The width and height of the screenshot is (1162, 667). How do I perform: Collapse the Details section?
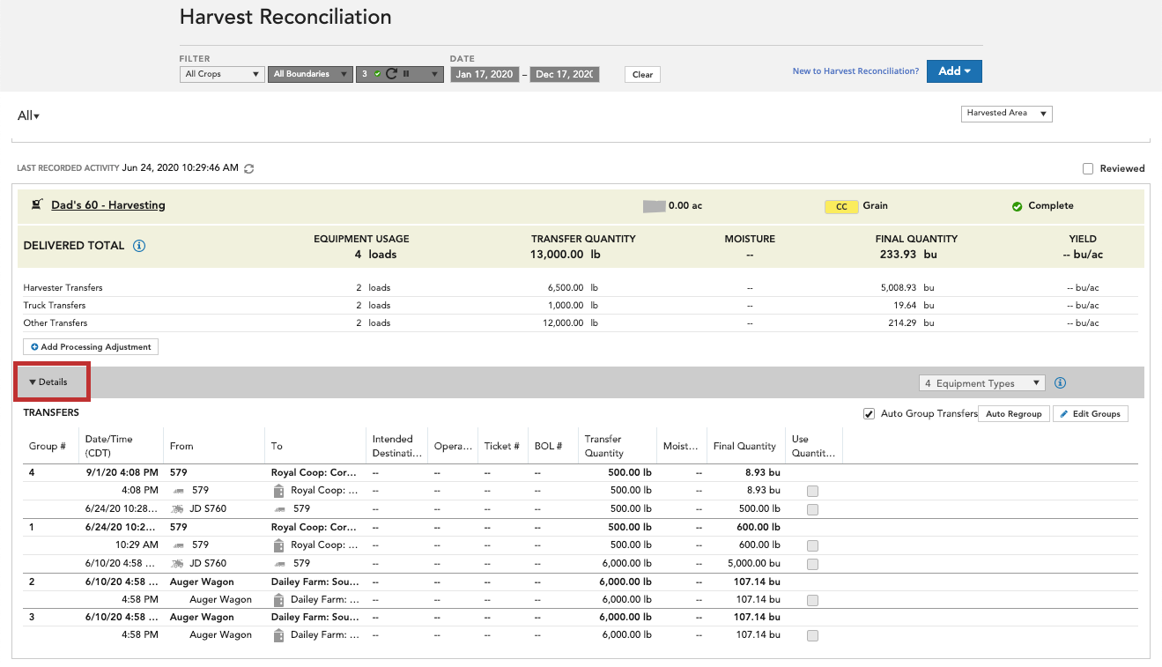pyautogui.click(x=48, y=382)
